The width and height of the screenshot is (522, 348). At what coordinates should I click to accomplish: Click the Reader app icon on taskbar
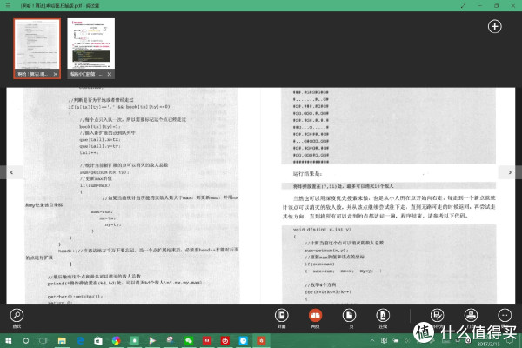[261, 341]
